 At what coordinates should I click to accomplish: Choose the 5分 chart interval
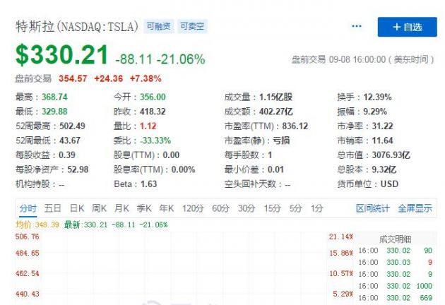pos(295,208)
